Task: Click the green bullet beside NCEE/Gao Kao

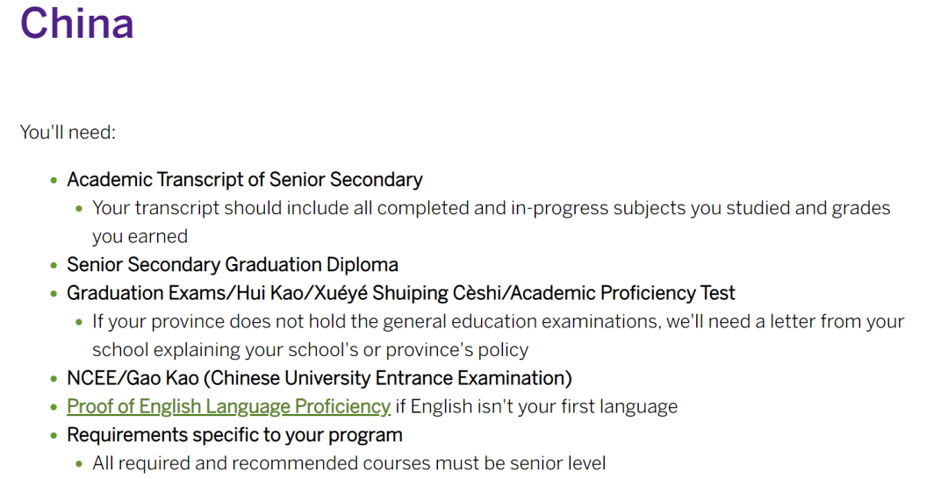Action: pos(54,379)
